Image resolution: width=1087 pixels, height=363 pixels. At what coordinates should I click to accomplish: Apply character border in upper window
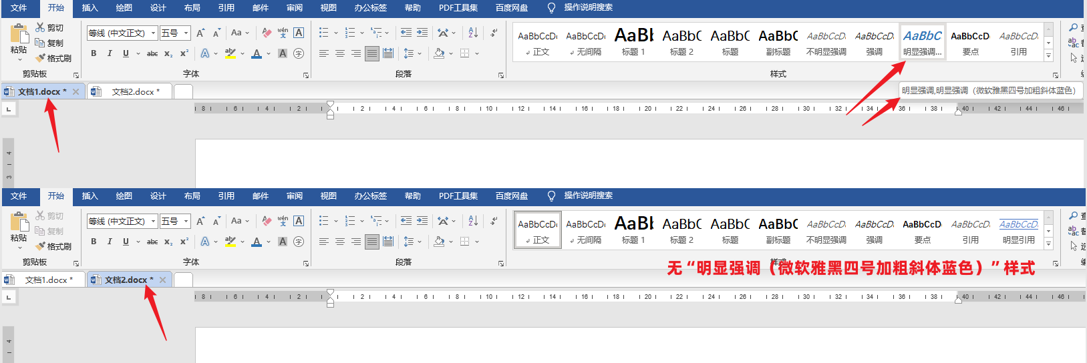(x=299, y=33)
